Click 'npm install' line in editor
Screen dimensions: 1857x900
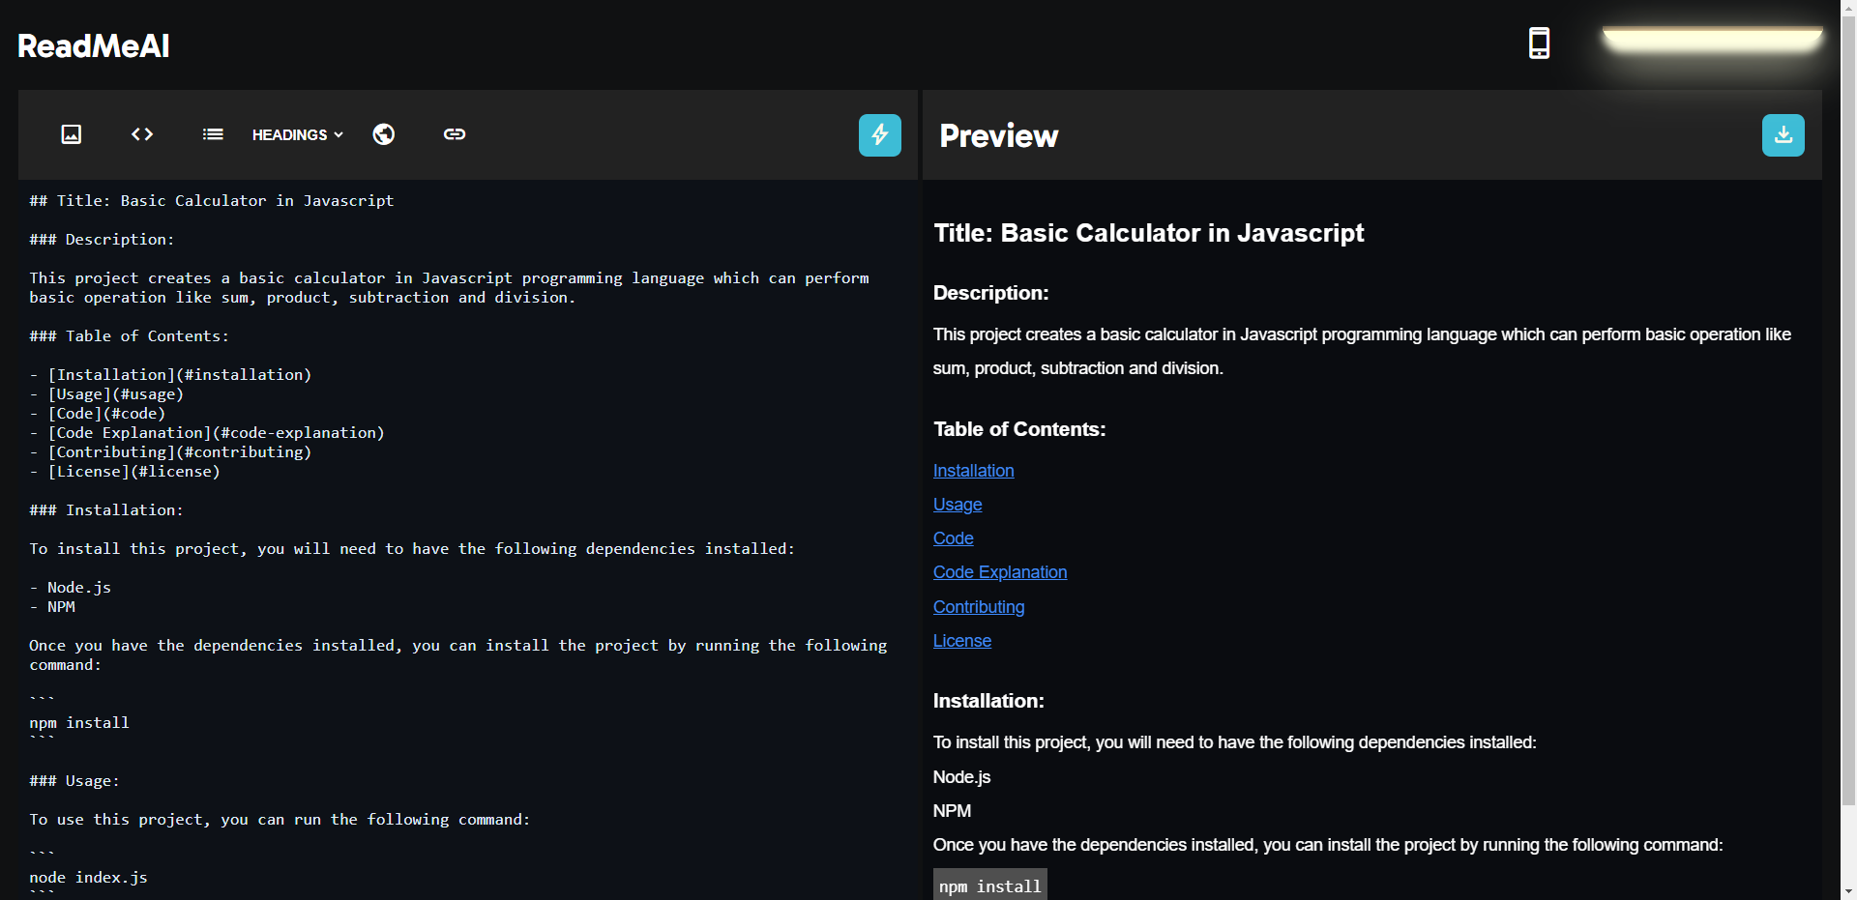[79, 723]
